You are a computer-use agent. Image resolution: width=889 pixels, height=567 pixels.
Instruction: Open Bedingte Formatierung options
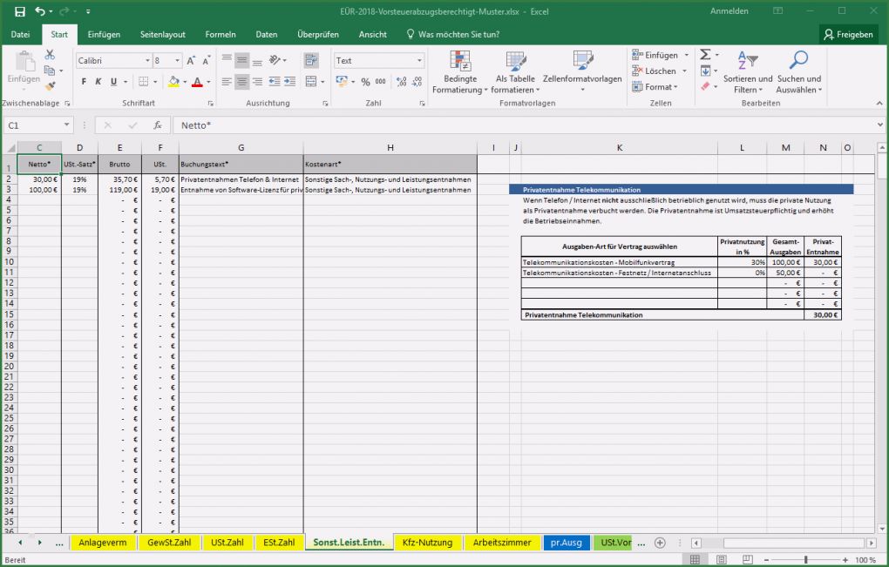click(x=459, y=74)
